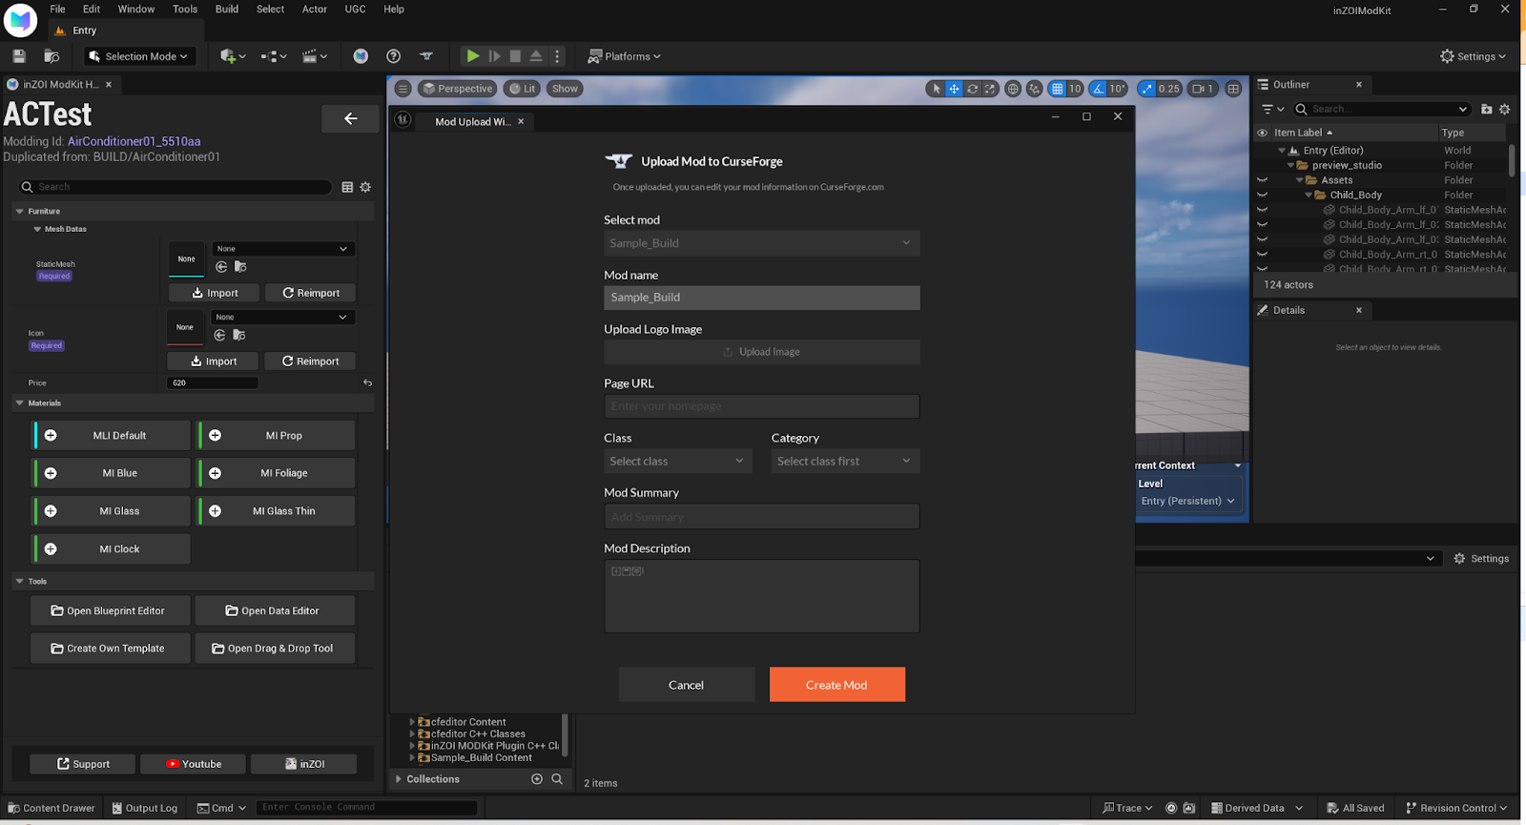Click the Save current level icon
The height and width of the screenshot is (825, 1526).
[19, 56]
